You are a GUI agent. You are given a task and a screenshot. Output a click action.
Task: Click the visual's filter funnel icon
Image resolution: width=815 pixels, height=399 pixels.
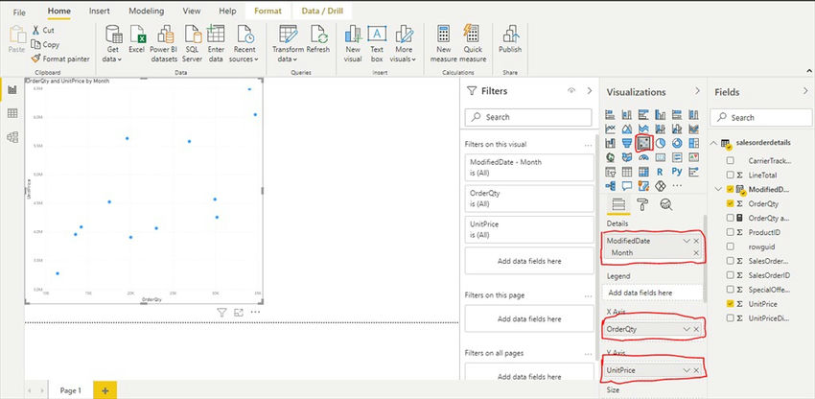221,313
